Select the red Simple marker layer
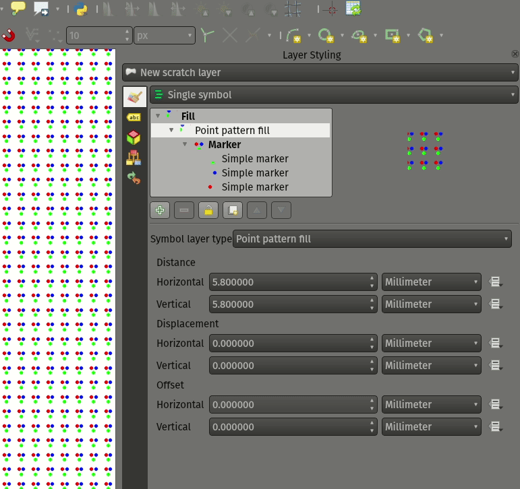This screenshot has width=520, height=489. pos(254,187)
